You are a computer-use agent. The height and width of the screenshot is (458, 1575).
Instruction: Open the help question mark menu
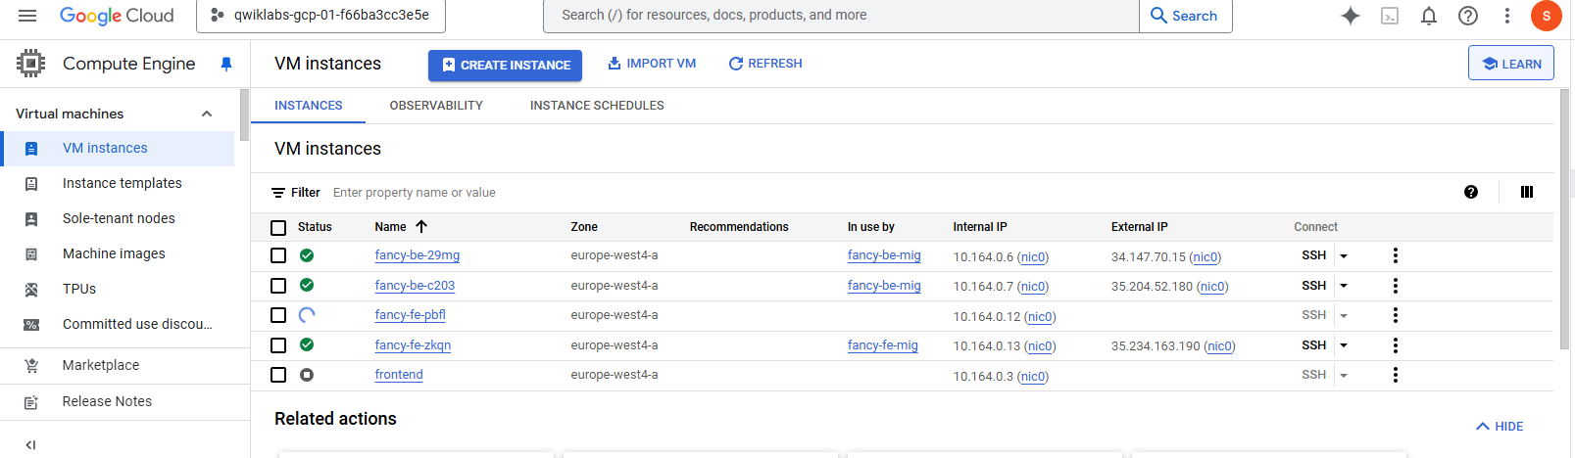coord(1468,16)
